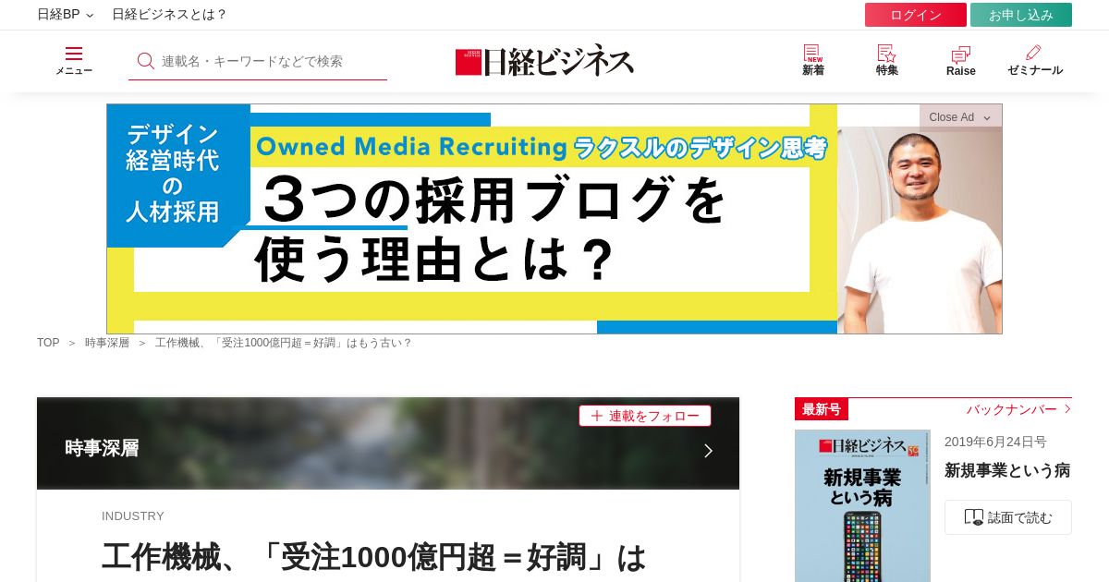
Task: Click the お申し込み button
Action: pyautogui.click(x=1021, y=15)
